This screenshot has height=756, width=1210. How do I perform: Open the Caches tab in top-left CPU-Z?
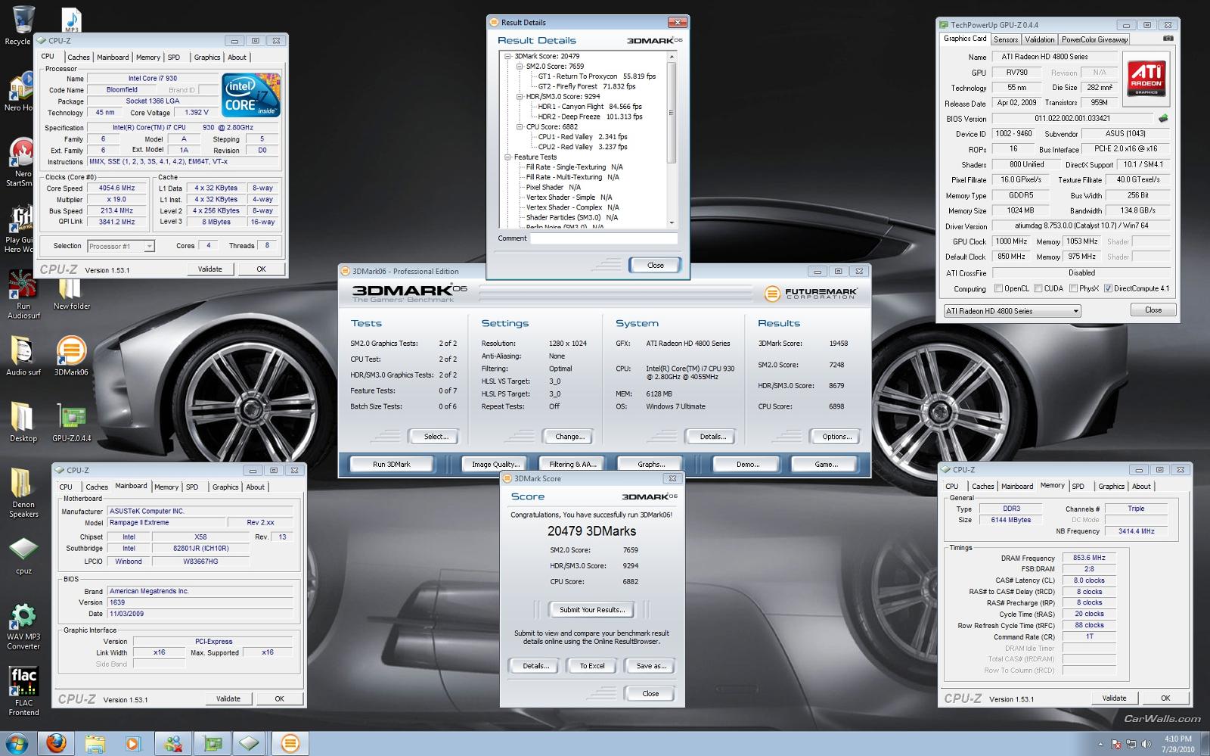click(x=78, y=58)
